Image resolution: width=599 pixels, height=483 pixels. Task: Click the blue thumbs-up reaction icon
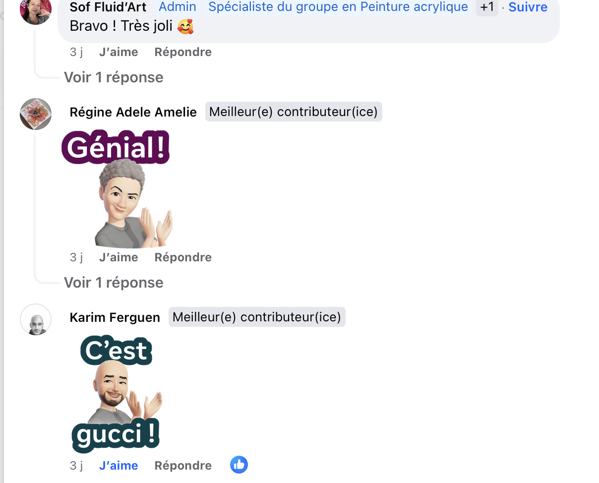[239, 465]
